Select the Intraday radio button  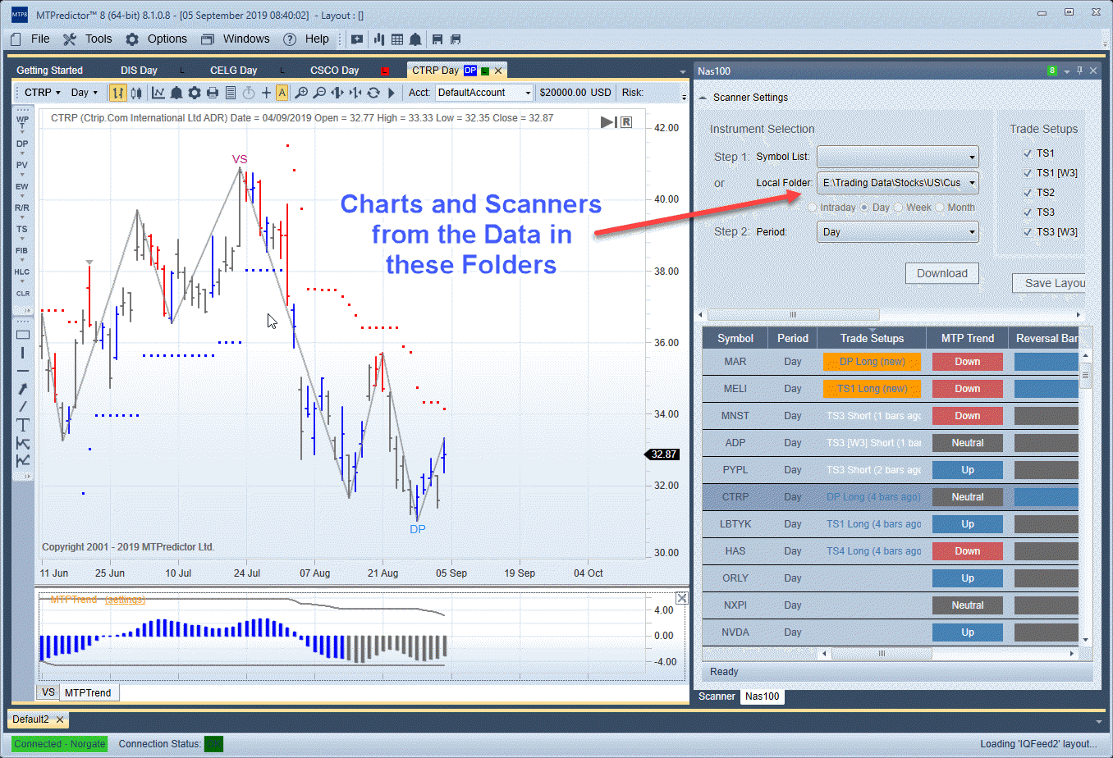[x=813, y=208]
